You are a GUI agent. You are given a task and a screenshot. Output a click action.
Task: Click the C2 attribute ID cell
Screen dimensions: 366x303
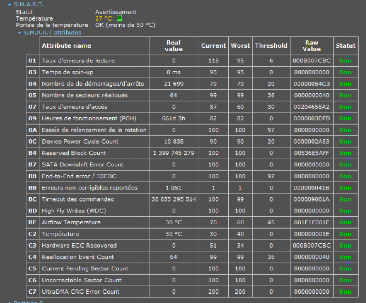33,234
